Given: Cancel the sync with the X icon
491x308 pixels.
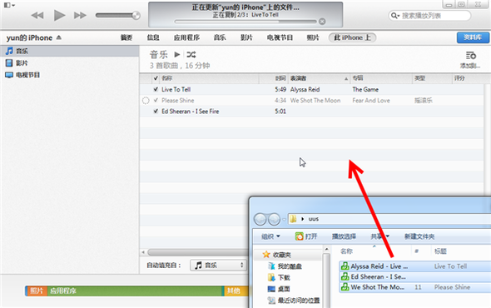Looking at the screenshot, I should click(322, 22).
